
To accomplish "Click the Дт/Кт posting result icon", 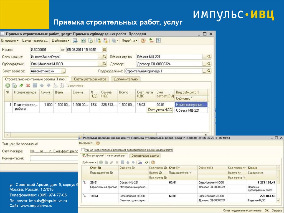I will pyautogui.click(x=151, y=41).
